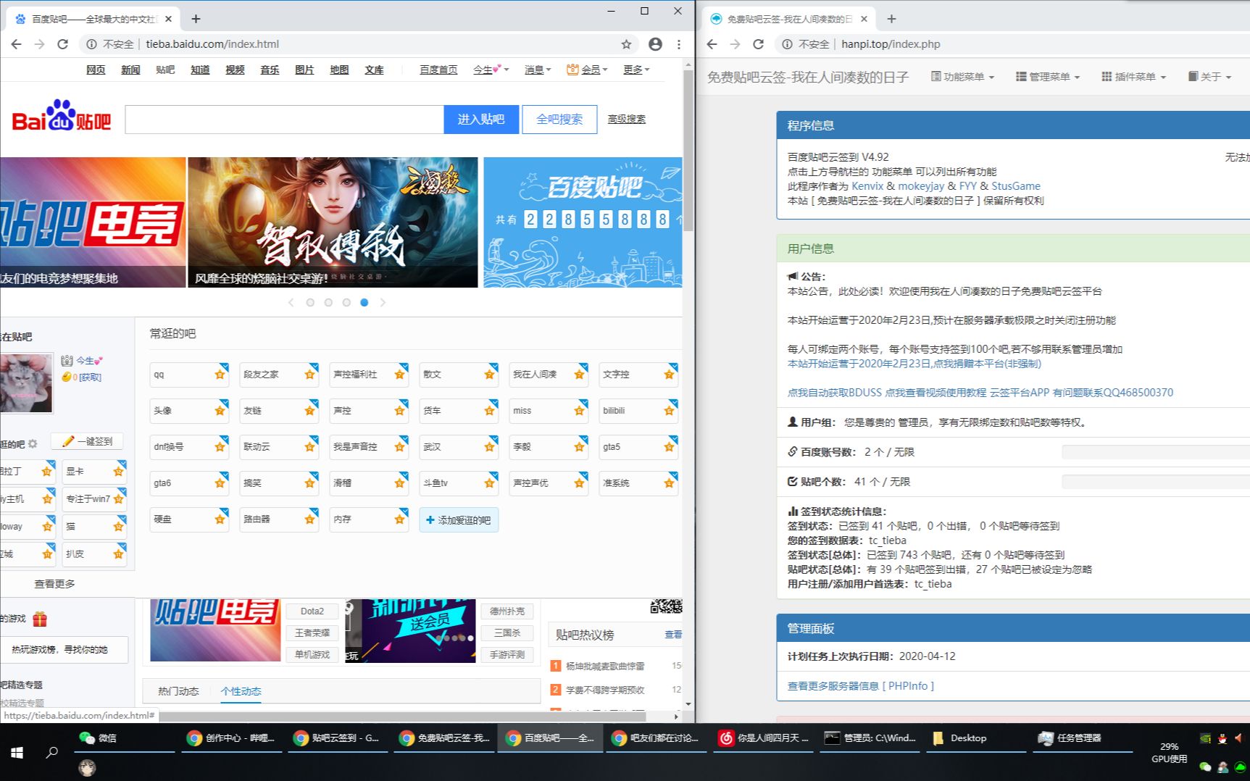Open the 文库 link in Baidu navigation
1250x781 pixels.
click(374, 70)
